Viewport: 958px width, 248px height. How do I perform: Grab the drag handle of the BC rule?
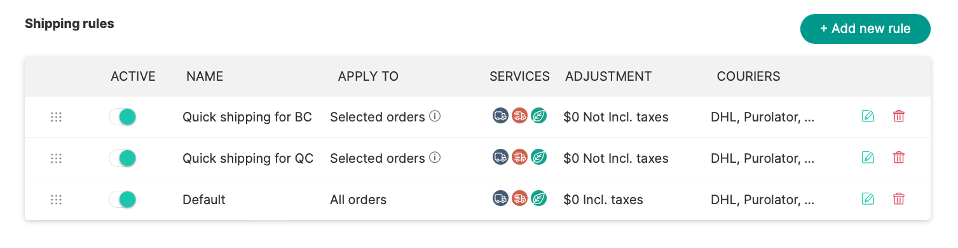coord(56,117)
